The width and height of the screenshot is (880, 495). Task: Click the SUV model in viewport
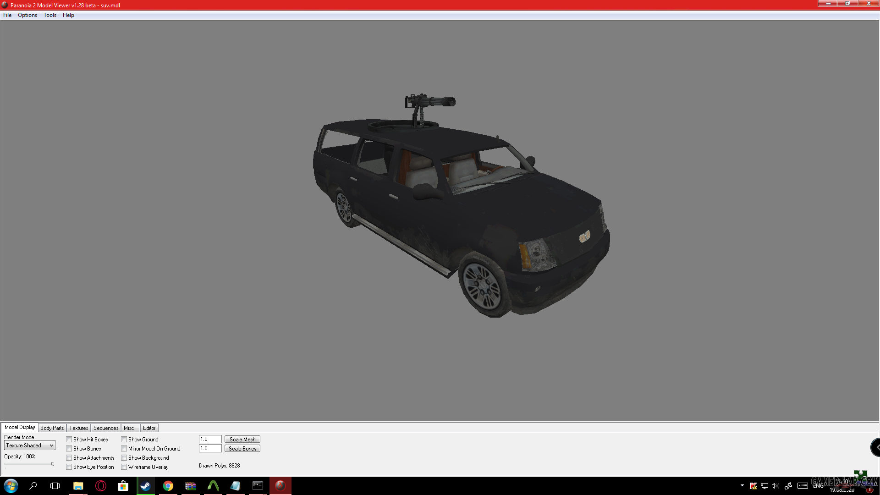coord(461,205)
